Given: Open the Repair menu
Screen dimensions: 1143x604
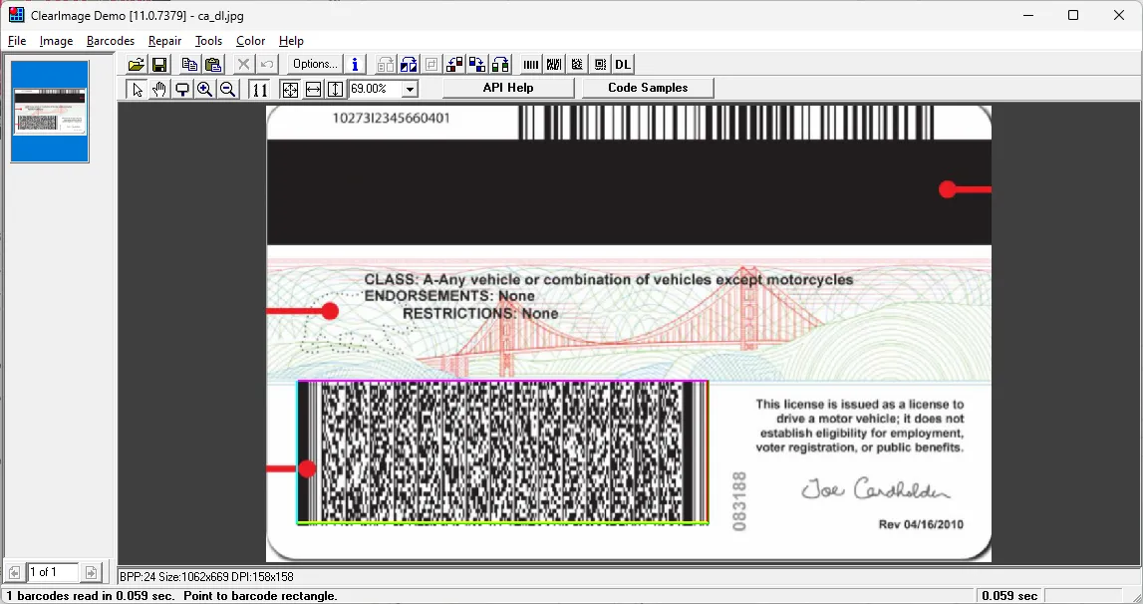Looking at the screenshot, I should point(164,41).
